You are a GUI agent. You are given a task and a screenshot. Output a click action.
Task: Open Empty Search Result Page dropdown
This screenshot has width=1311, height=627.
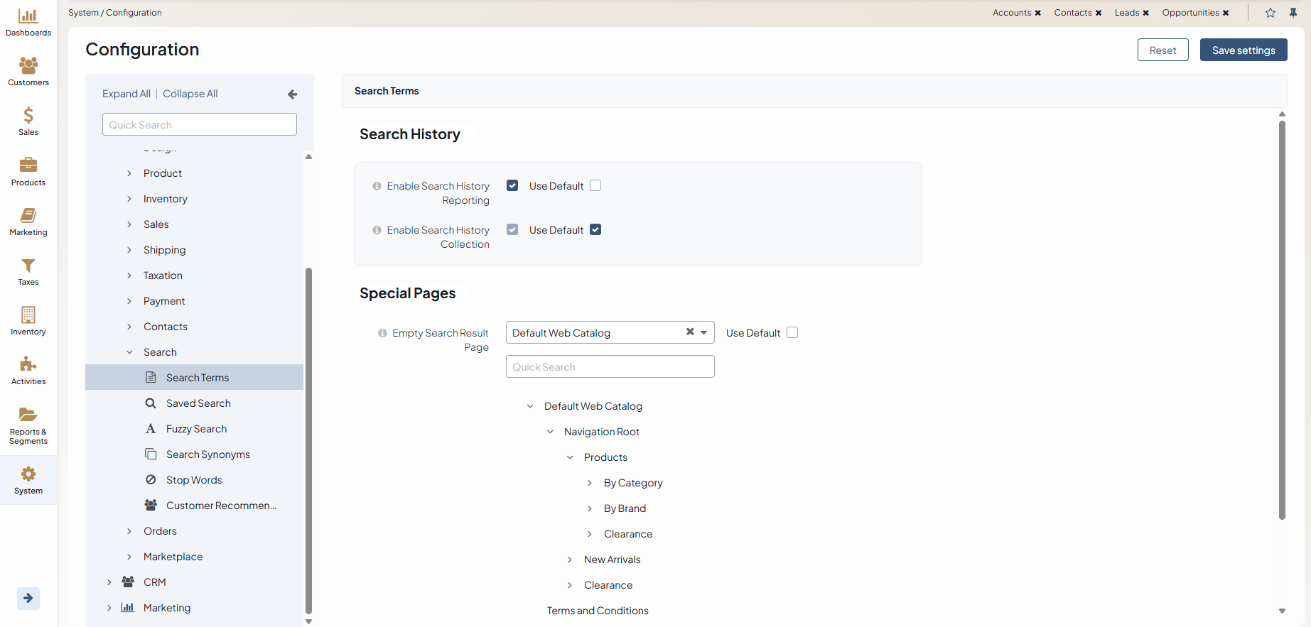coord(703,332)
